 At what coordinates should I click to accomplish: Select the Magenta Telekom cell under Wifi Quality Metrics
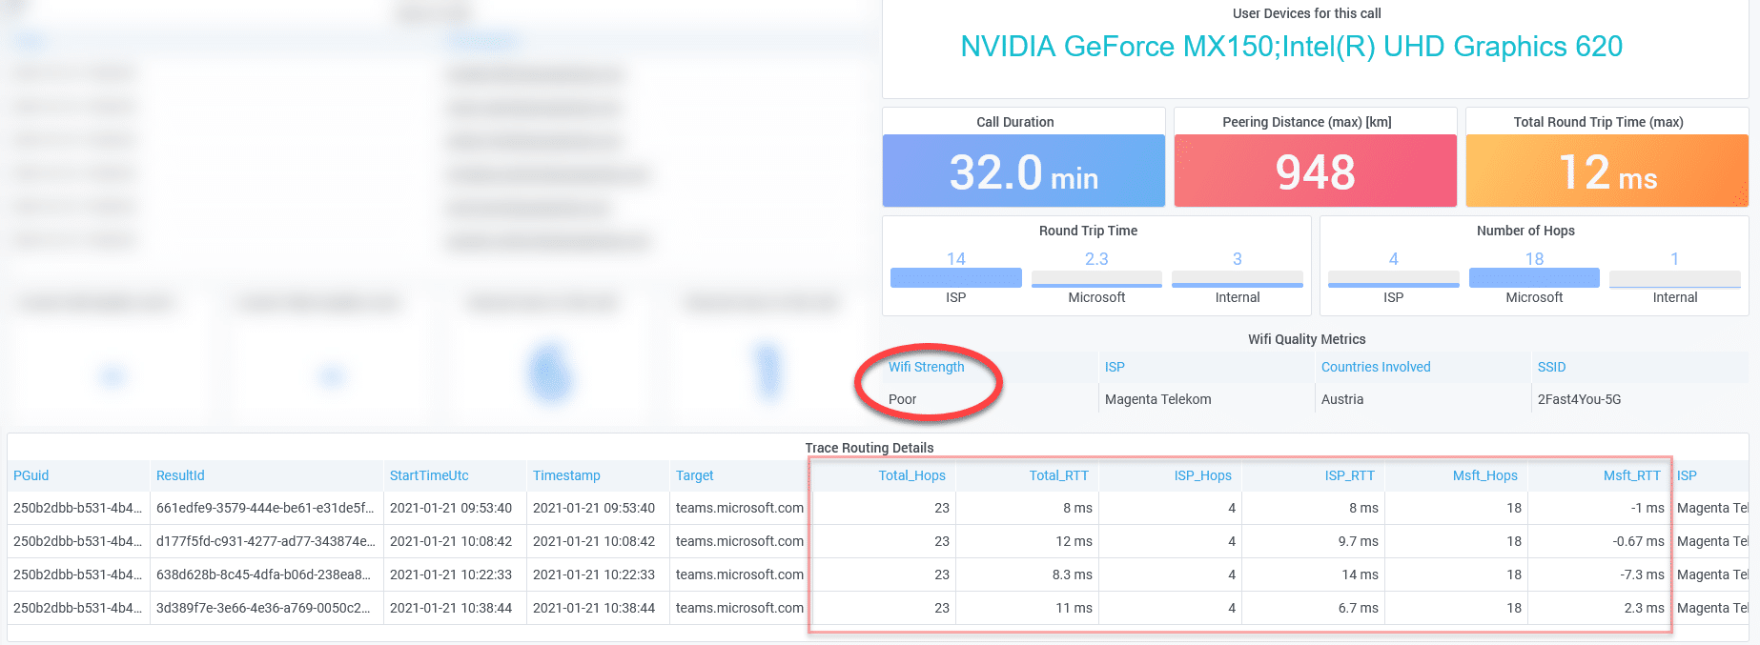1157,399
